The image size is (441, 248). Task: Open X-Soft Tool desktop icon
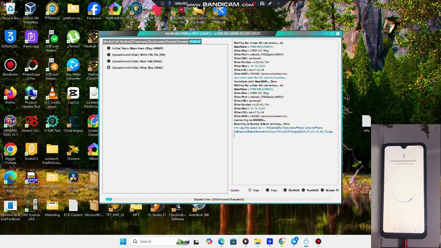pos(52,124)
